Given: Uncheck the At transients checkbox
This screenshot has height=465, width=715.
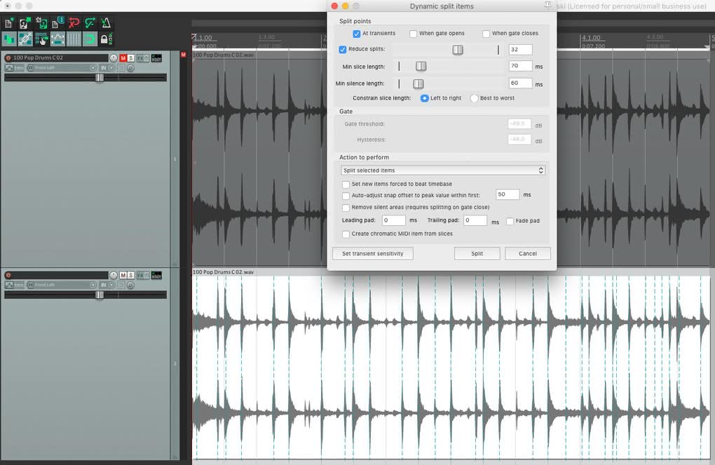Looking at the screenshot, I should [357, 34].
